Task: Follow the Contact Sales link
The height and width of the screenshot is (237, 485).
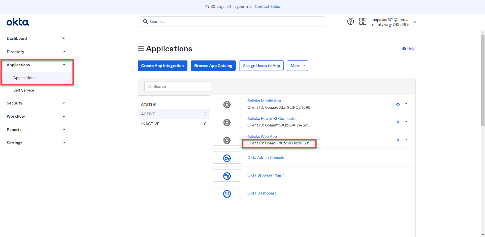Action: 267,7
